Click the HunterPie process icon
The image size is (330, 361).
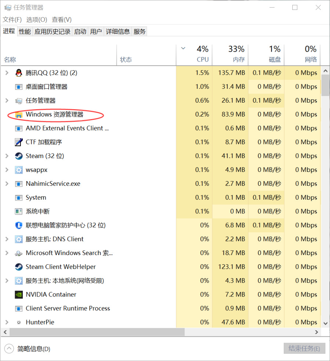[19, 322]
